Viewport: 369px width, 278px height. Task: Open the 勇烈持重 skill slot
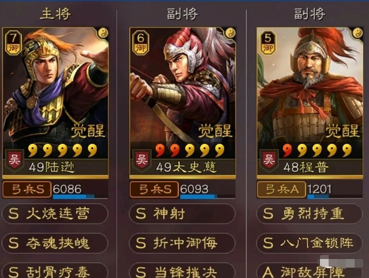click(309, 214)
